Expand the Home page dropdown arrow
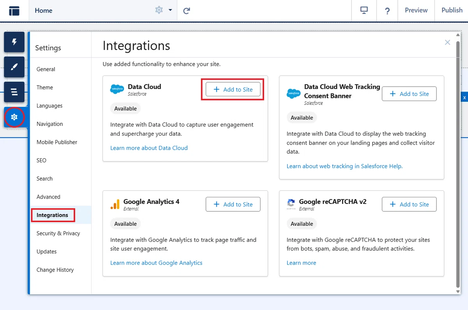This screenshot has width=468, height=310. pos(170,10)
